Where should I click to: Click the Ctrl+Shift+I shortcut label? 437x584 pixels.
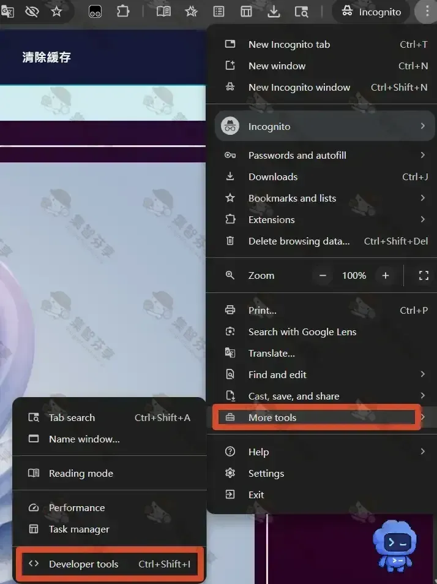tap(164, 564)
